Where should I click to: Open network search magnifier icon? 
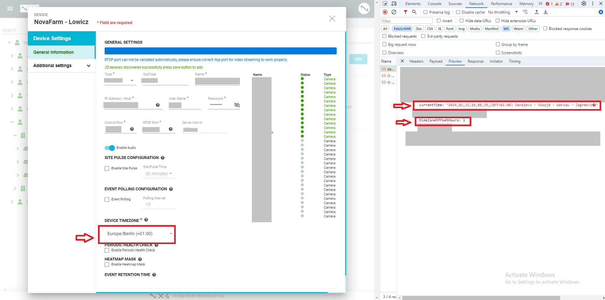[x=414, y=12]
